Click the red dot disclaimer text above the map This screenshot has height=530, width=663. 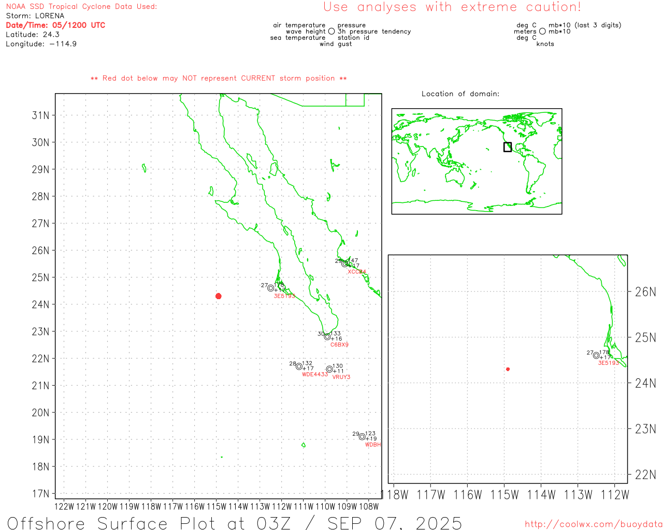219,78
